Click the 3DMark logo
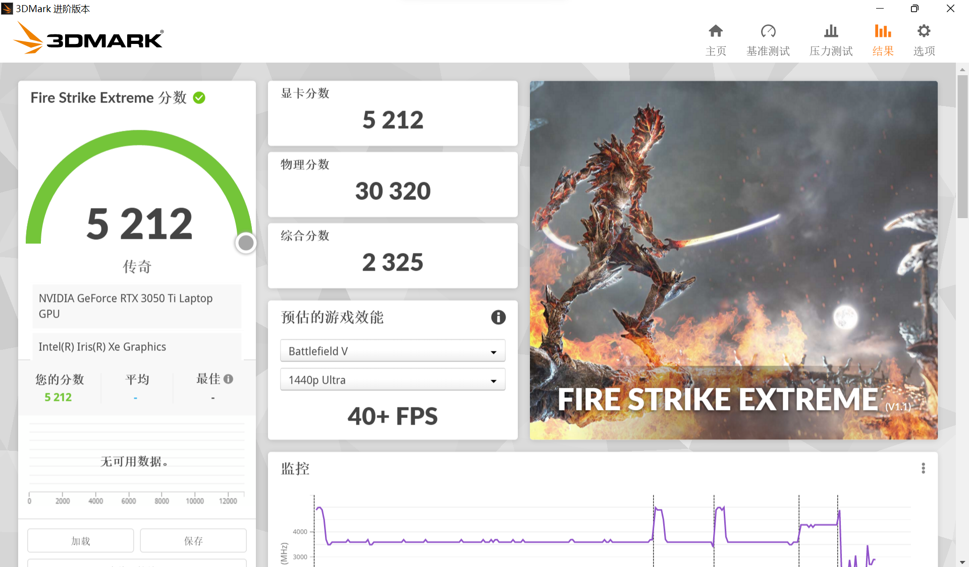This screenshot has height=567, width=969. coord(89,38)
